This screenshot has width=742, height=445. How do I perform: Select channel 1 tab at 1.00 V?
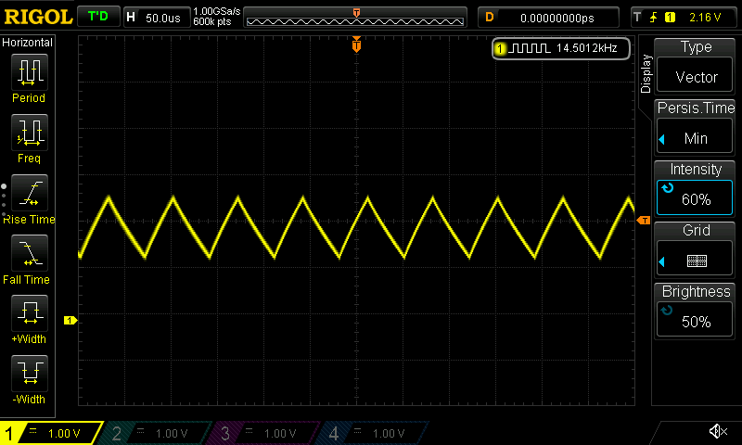click(51, 433)
